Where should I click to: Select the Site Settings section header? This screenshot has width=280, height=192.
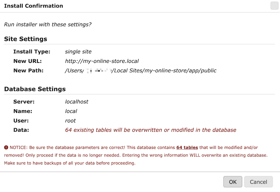(x=25, y=39)
